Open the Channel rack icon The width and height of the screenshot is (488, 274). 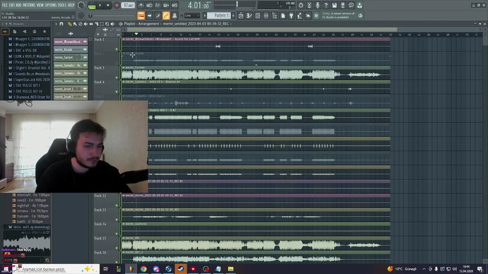[x=258, y=16]
